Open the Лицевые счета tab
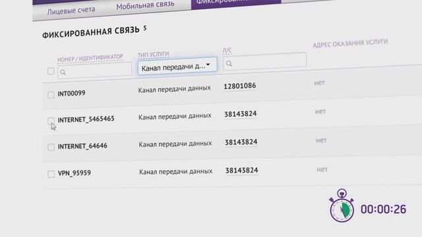Viewport: 422px width, 237px height. point(71,11)
